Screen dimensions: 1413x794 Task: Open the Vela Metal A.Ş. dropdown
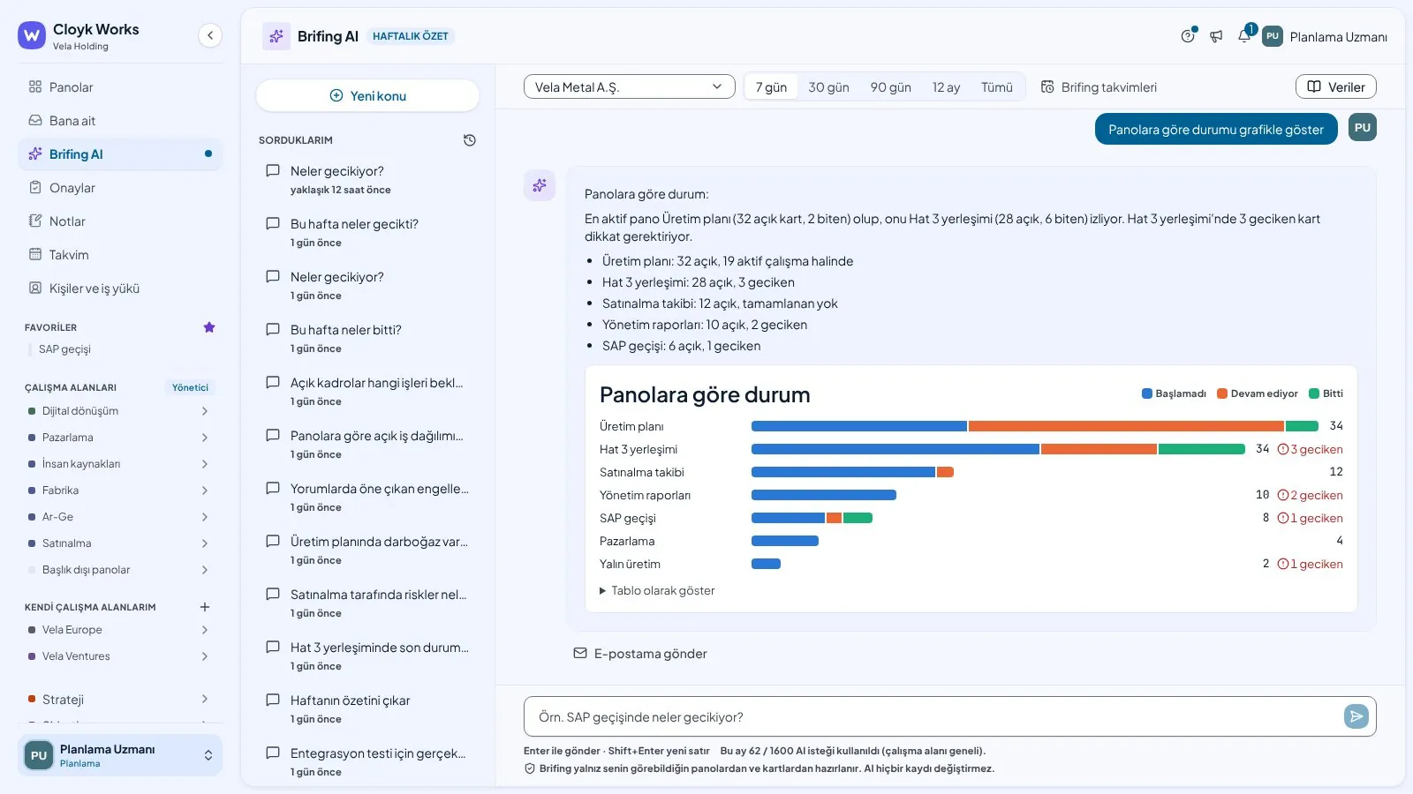[629, 86]
